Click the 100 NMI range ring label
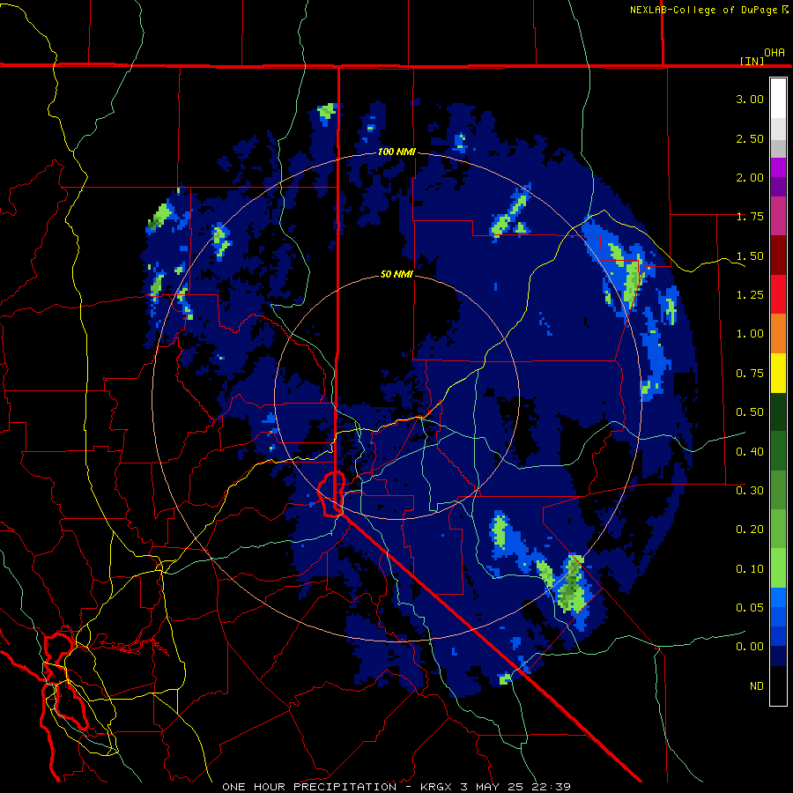This screenshot has height=793, width=793. 396,152
